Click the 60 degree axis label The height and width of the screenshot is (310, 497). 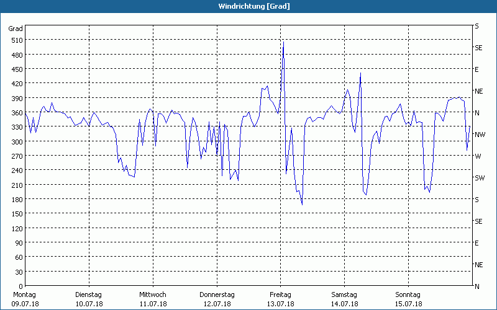19,257
